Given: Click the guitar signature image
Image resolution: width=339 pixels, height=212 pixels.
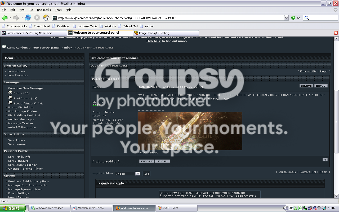Looking at the screenshot, I should pyautogui.click(x=190, y=131).
